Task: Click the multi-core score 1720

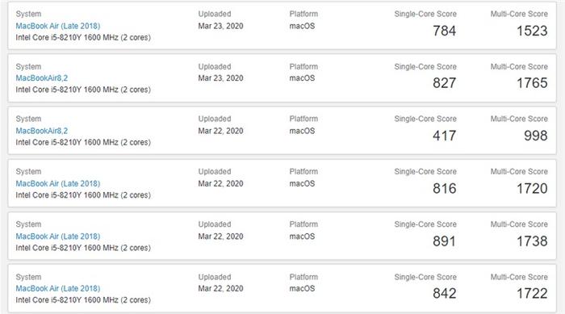Action: coord(532,188)
